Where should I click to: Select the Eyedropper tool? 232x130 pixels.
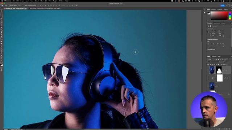point(1,25)
